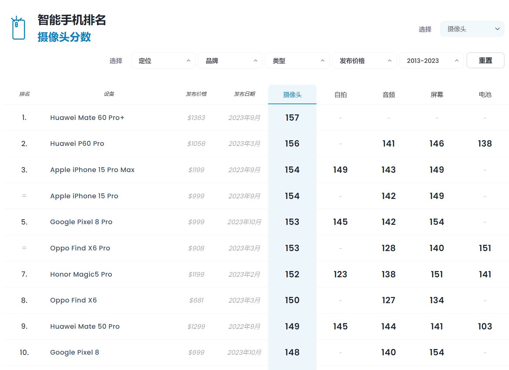Click release date 2022年9月 for Mate 50 Pro

tap(244, 327)
